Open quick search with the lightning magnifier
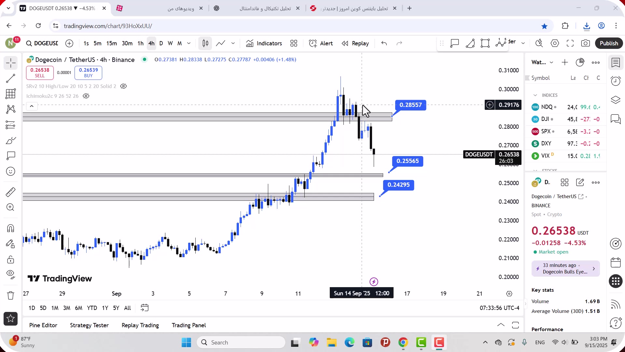 click(x=539, y=43)
